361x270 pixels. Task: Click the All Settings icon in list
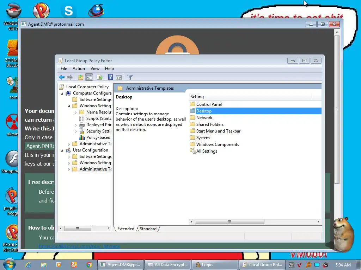(x=192, y=151)
